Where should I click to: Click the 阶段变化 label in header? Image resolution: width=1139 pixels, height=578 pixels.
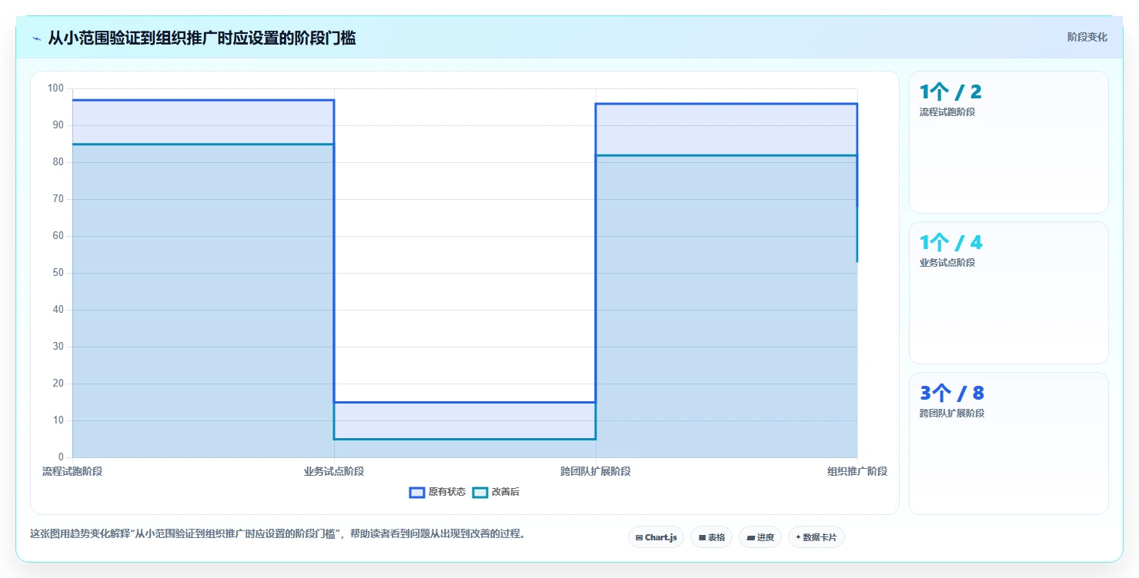pos(1087,37)
